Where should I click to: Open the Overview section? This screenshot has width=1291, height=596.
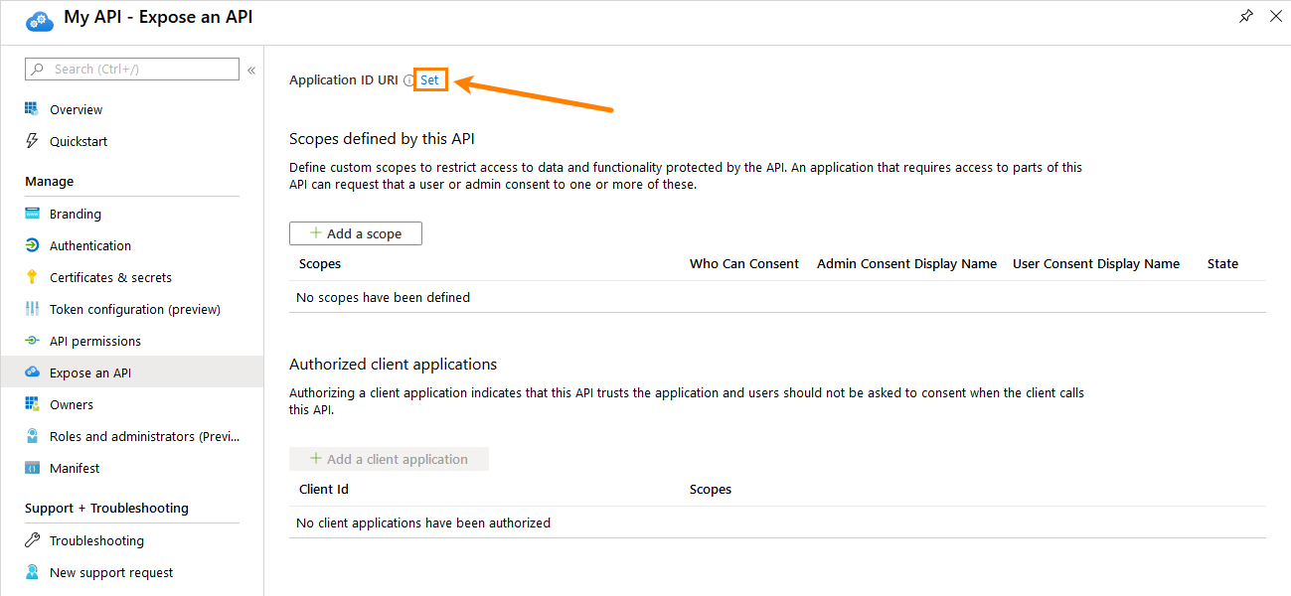[x=77, y=108]
